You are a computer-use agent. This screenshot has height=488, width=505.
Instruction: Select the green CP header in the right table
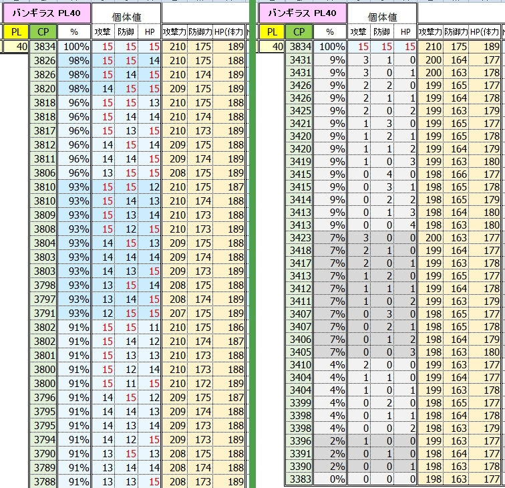(x=299, y=31)
